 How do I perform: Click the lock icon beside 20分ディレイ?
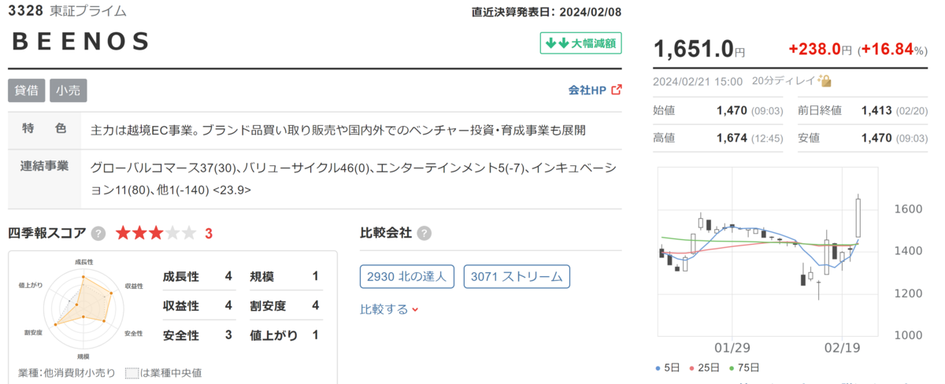[826, 81]
